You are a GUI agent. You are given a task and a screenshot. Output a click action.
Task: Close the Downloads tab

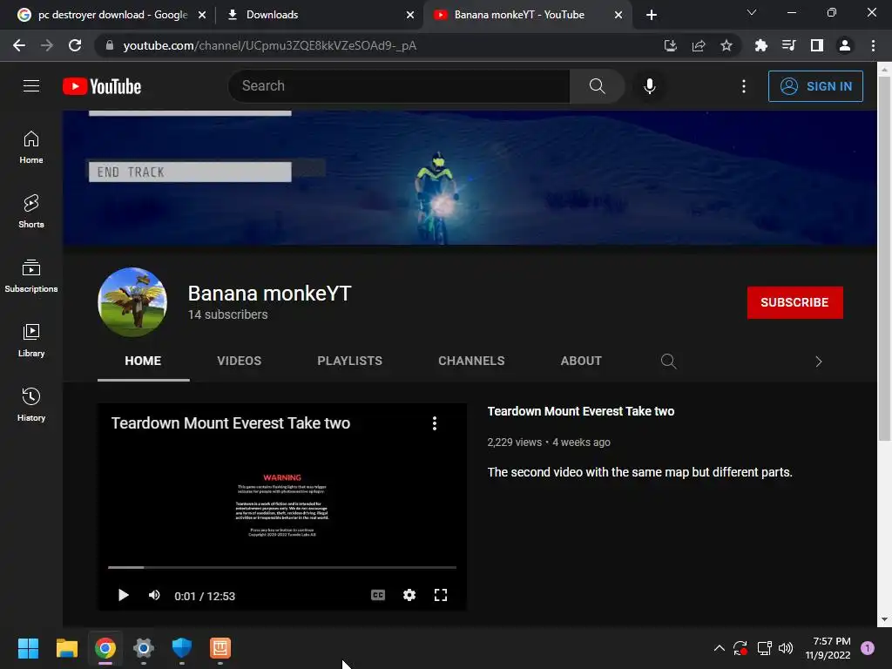click(410, 15)
